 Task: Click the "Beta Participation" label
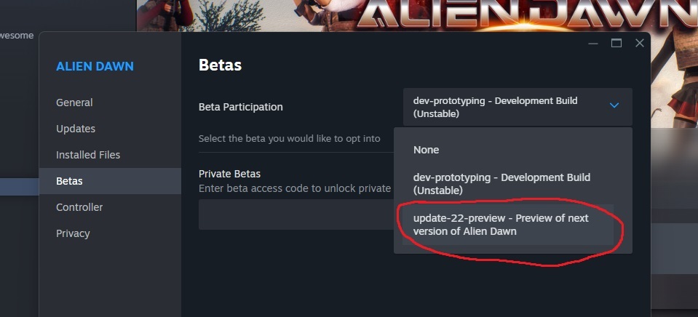point(240,107)
